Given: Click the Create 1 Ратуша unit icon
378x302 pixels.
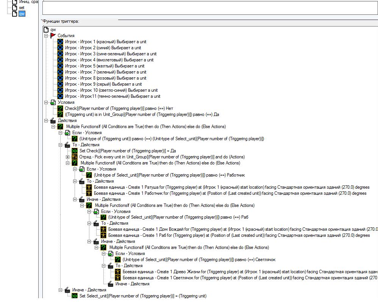Looking at the screenshot, I should tap(89, 187).
